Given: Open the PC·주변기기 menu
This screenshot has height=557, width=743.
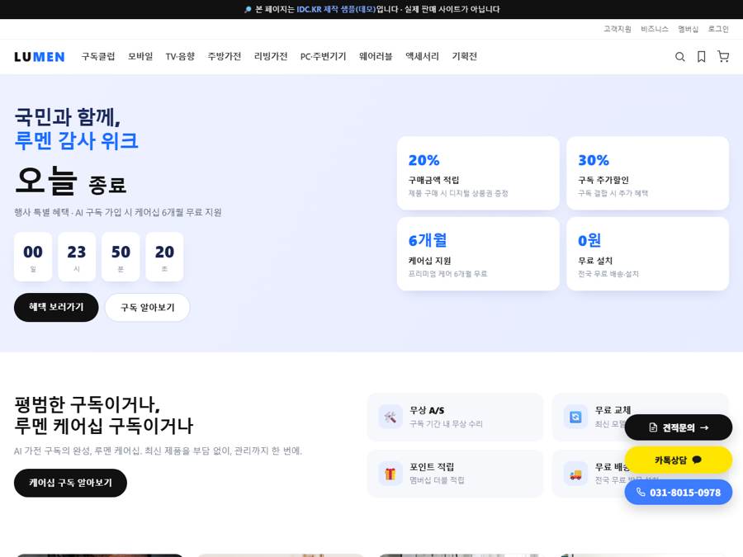Looking at the screenshot, I should point(323,56).
